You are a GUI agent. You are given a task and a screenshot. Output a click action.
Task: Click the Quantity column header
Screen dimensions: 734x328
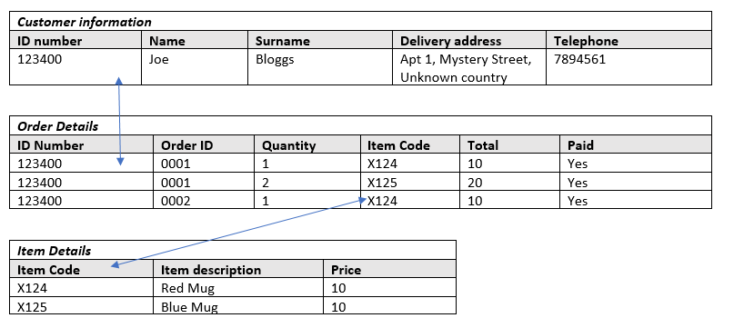tap(307, 144)
